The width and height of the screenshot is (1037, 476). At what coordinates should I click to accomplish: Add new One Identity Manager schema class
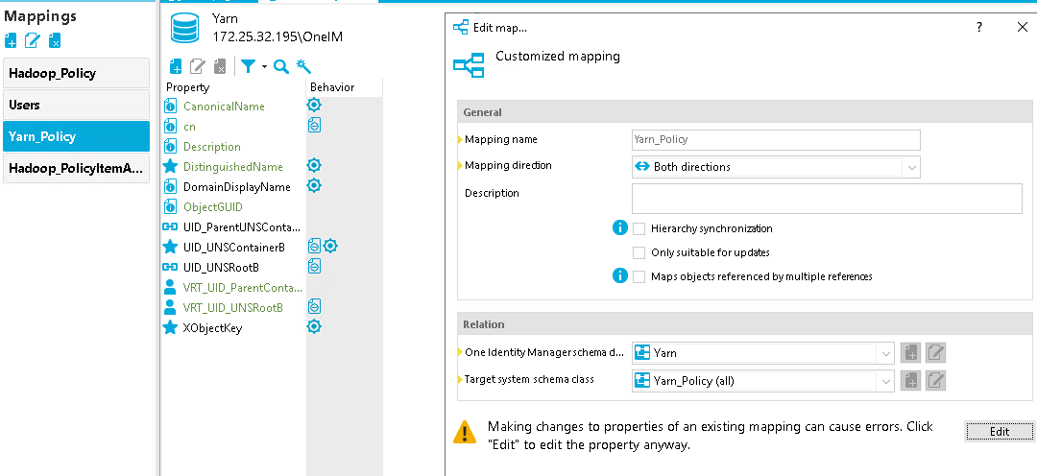pyautogui.click(x=910, y=353)
